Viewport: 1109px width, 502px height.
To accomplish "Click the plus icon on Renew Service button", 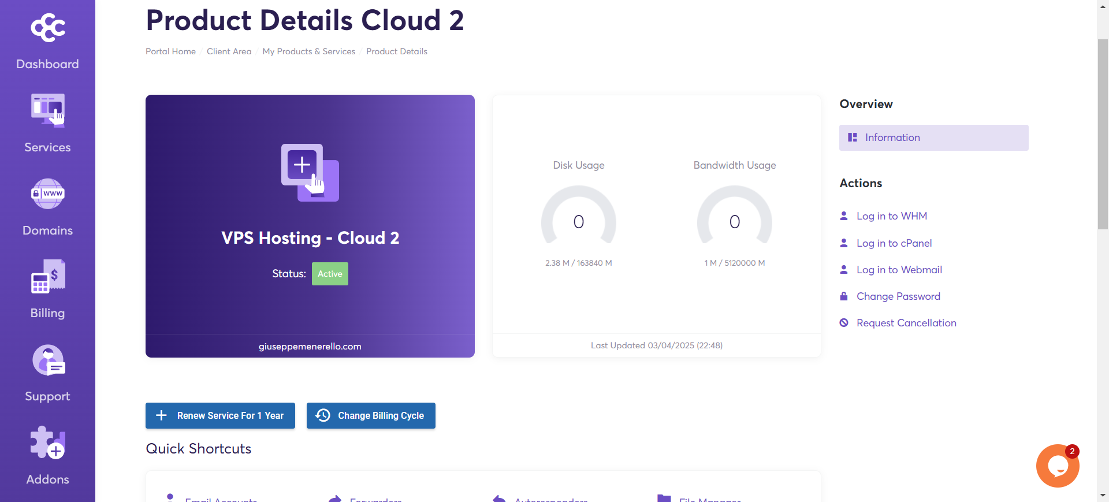I will tap(162, 415).
